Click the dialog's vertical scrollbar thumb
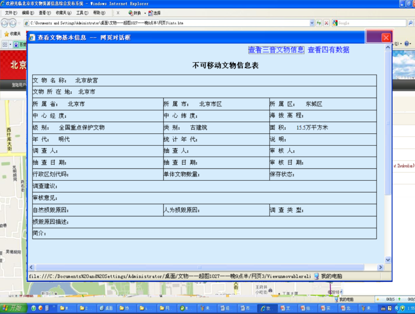Image resolution: width=415 pixels, height=314 pixels. click(x=388, y=123)
